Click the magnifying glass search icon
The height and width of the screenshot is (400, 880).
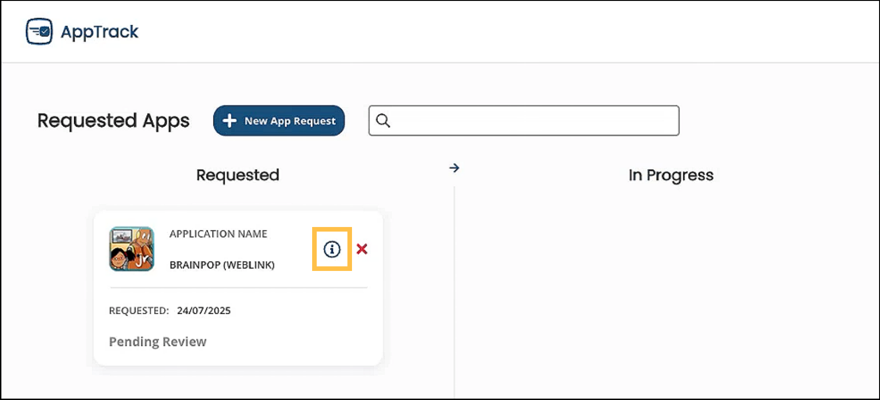(383, 121)
